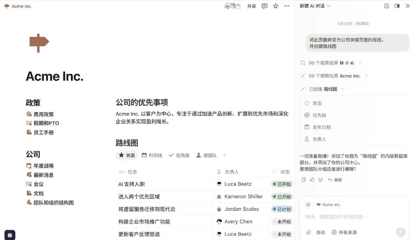The width and height of the screenshot is (414, 240).
Task: Open the 更新客户反馈管道 task
Action: coord(139,234)
